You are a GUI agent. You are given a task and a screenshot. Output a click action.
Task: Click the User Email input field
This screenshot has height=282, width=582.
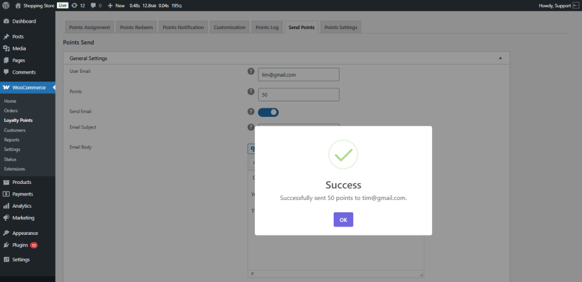pos(298,74)
